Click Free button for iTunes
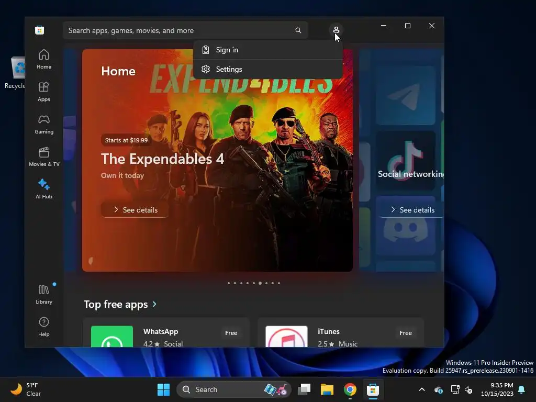 tap(406, 333)
